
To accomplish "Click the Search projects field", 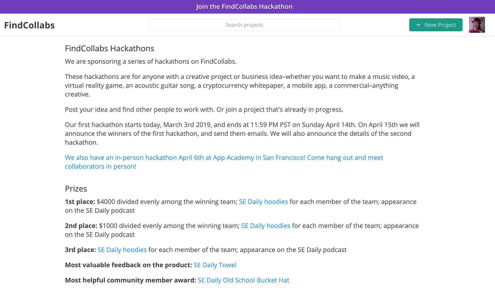I will (x=244, y=25).
